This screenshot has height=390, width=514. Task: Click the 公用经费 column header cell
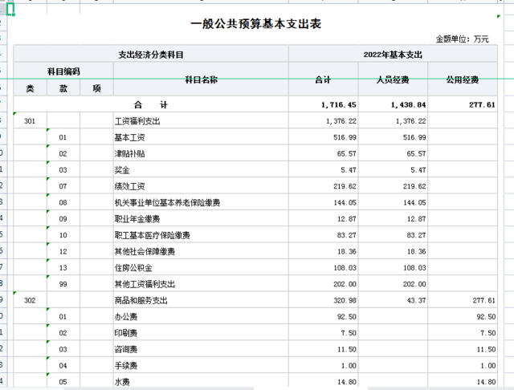pyautogui.click(x=463, y=80)
